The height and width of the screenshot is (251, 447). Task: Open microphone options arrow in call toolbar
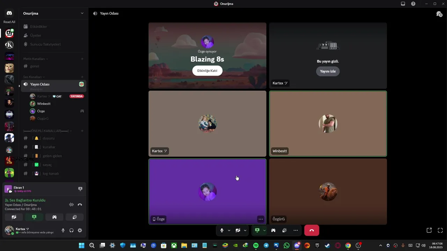click(229, 230)
